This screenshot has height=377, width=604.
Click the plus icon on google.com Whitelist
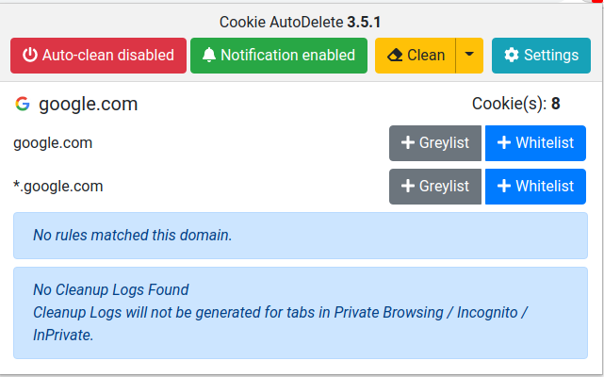[x=504, y=143]
